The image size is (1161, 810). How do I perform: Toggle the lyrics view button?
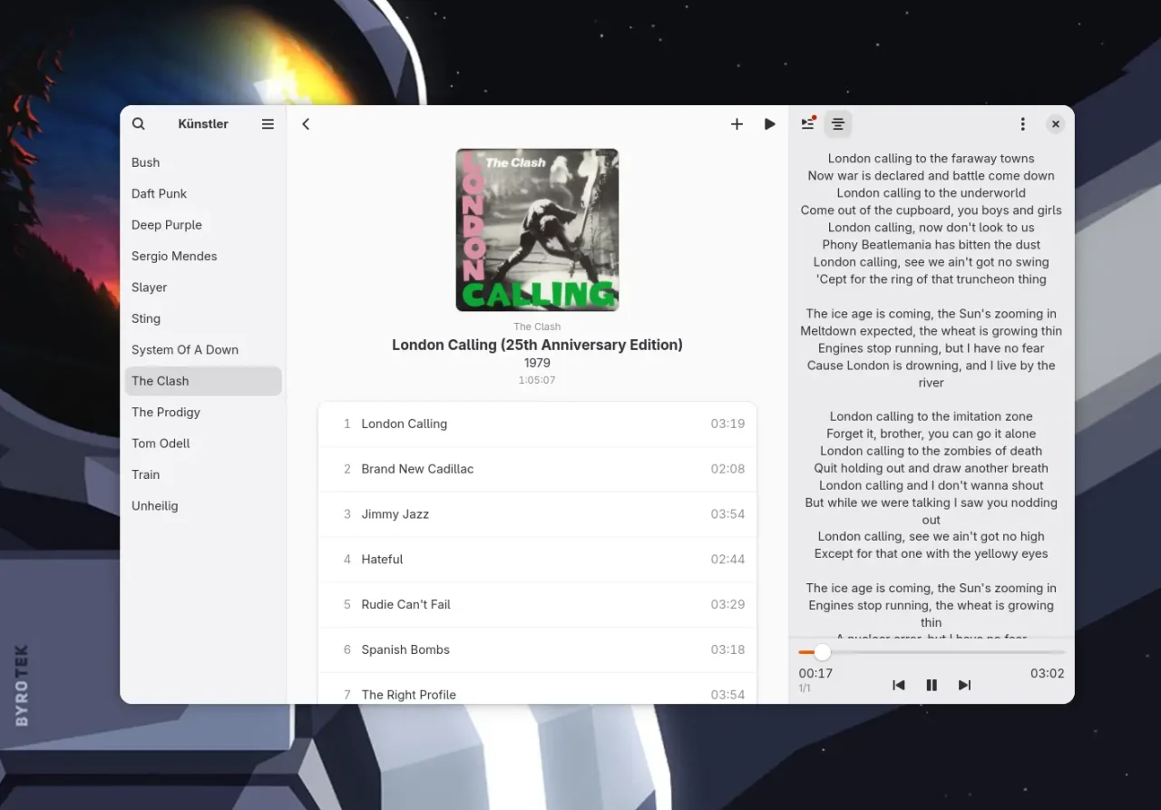click(838, 124)
